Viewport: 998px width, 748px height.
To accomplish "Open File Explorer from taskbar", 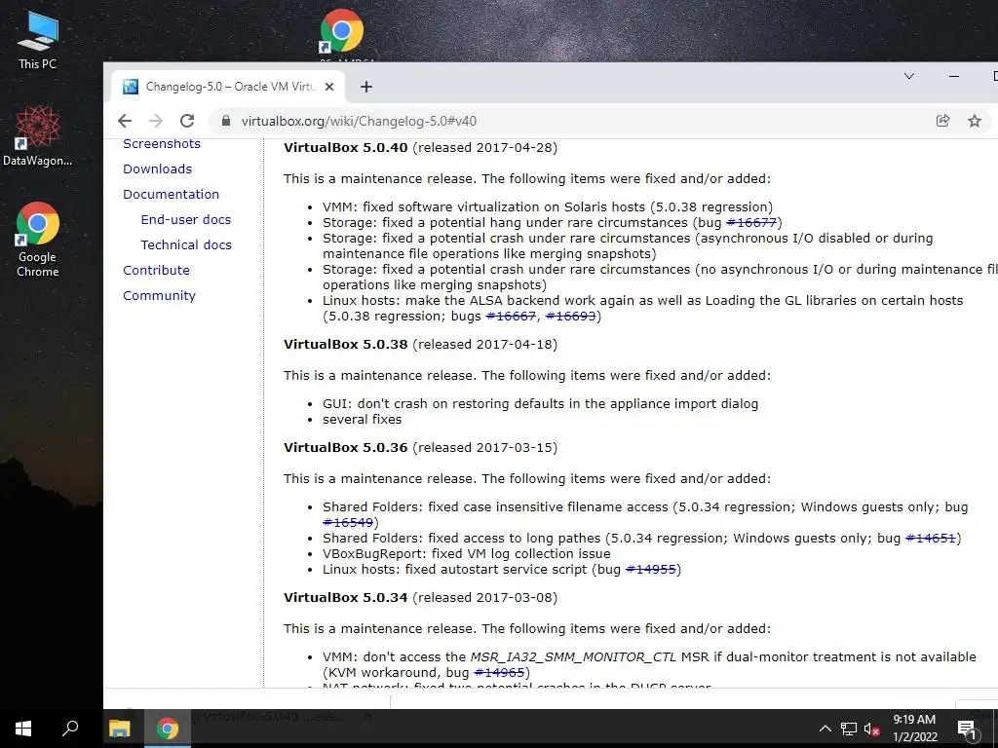I will pos(119,729).
